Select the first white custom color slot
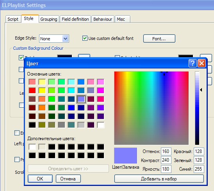This screenshot has height=191, width=214. pyautogui.click(x=32, y=147)
